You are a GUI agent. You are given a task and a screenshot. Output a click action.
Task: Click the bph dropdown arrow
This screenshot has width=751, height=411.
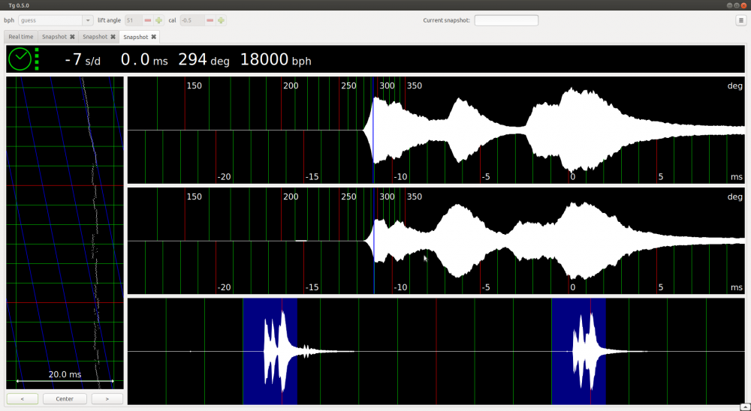click(88, 20)
